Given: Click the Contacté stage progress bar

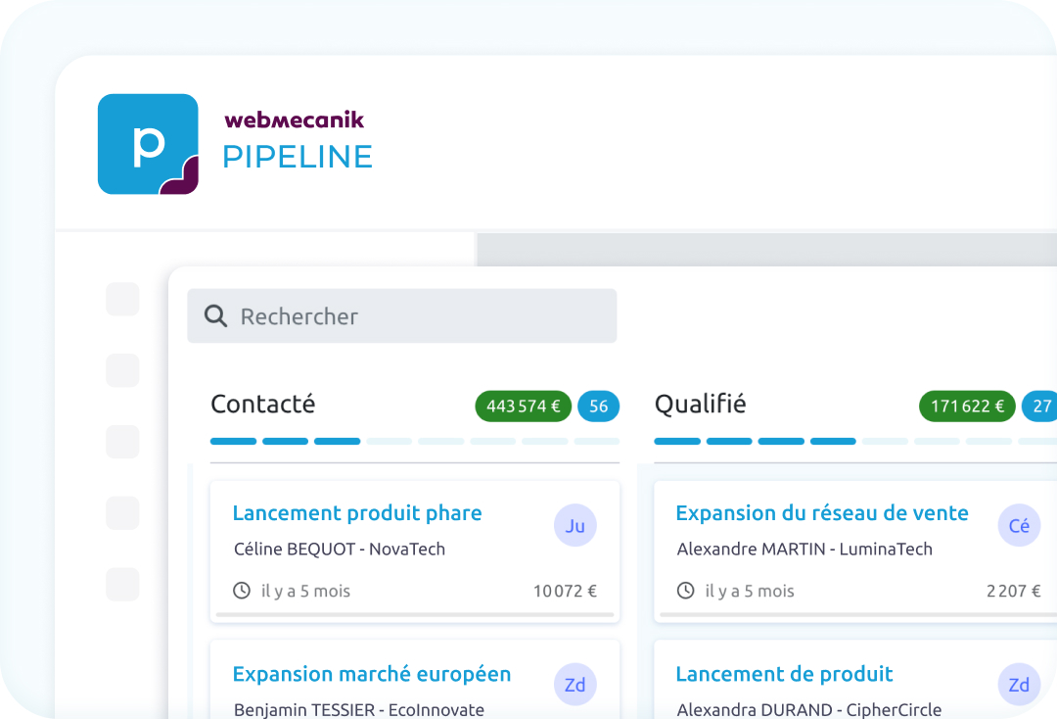Looking at the screenshot, I should 414,442.
